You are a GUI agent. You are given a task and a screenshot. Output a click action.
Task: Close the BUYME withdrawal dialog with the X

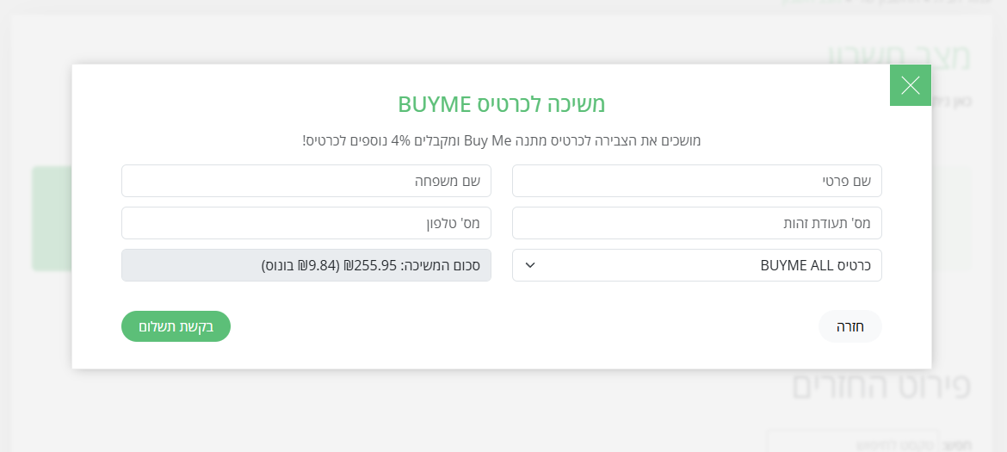(x=910, y=85)
